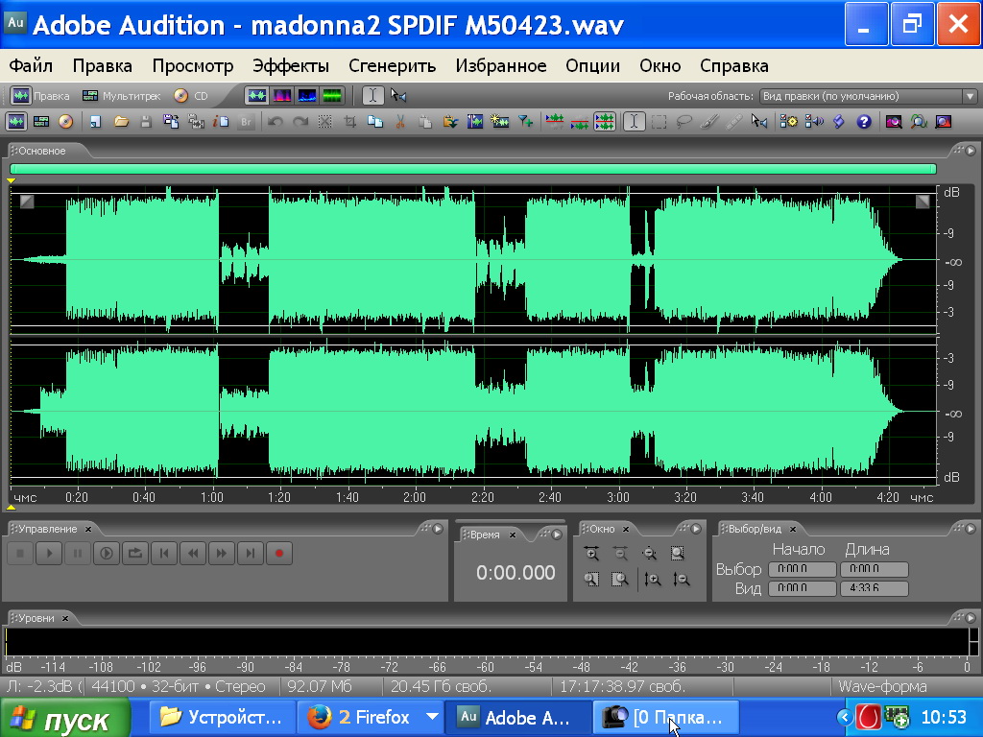This screenshot has height=737, width=983.
Task: Enable editing both channels icon
Action: click(x=605, y=122)
